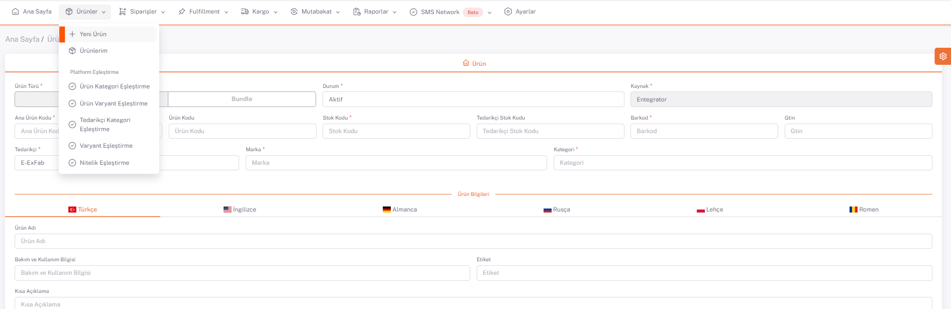Open Ürünlerim from the dropdown menu
The image size is (951, 309).
93,51
